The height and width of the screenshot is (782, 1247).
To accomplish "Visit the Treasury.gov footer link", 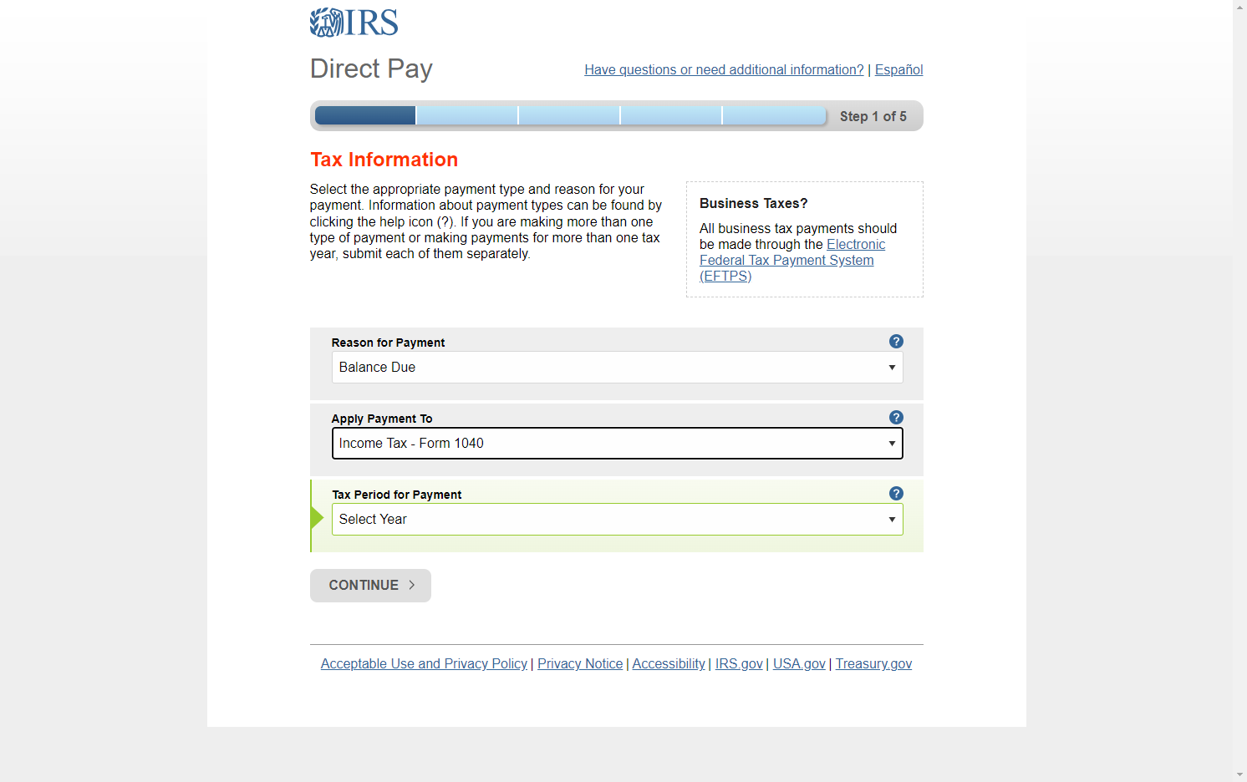I will [873, 664].
